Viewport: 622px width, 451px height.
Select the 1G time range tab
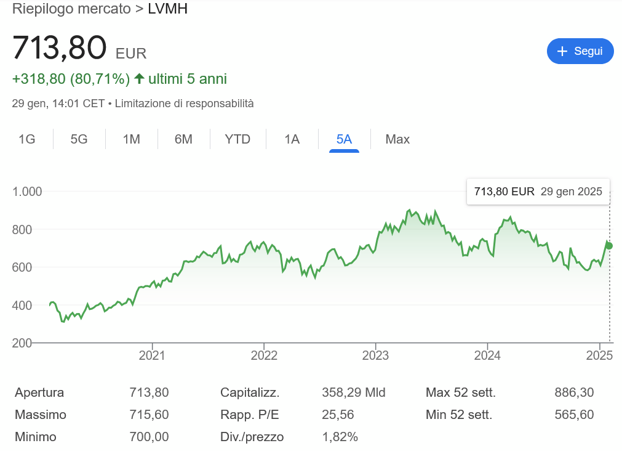[27, 139]
